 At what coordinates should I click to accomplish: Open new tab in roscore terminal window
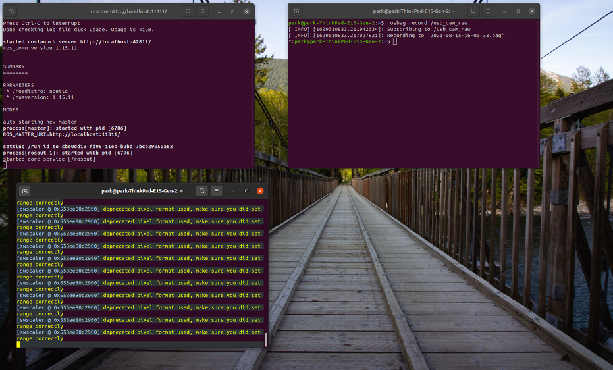click(11, 11)
